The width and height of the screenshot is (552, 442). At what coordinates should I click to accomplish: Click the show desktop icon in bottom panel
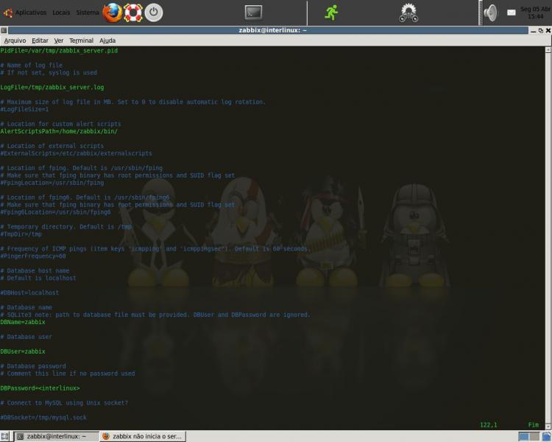coord(4,436)
